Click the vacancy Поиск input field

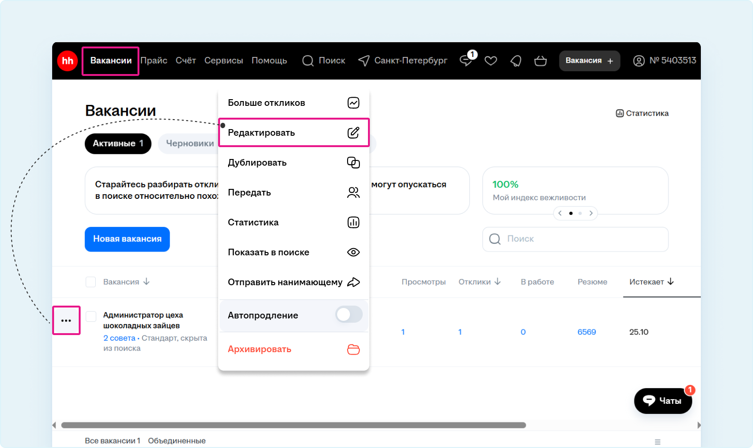pyautogui.click(x=575, y=239)
